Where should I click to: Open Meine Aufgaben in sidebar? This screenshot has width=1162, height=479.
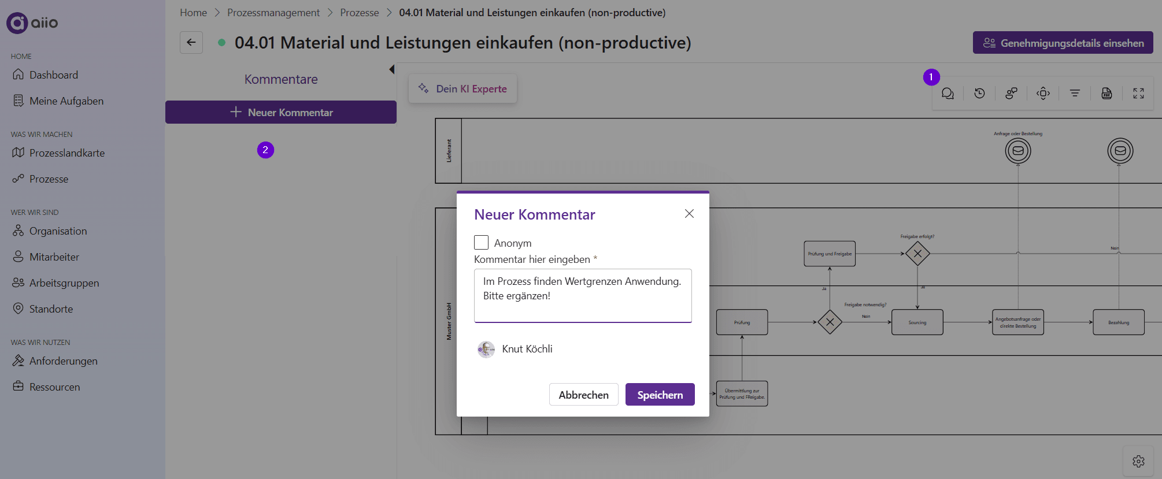click(66, 101)
